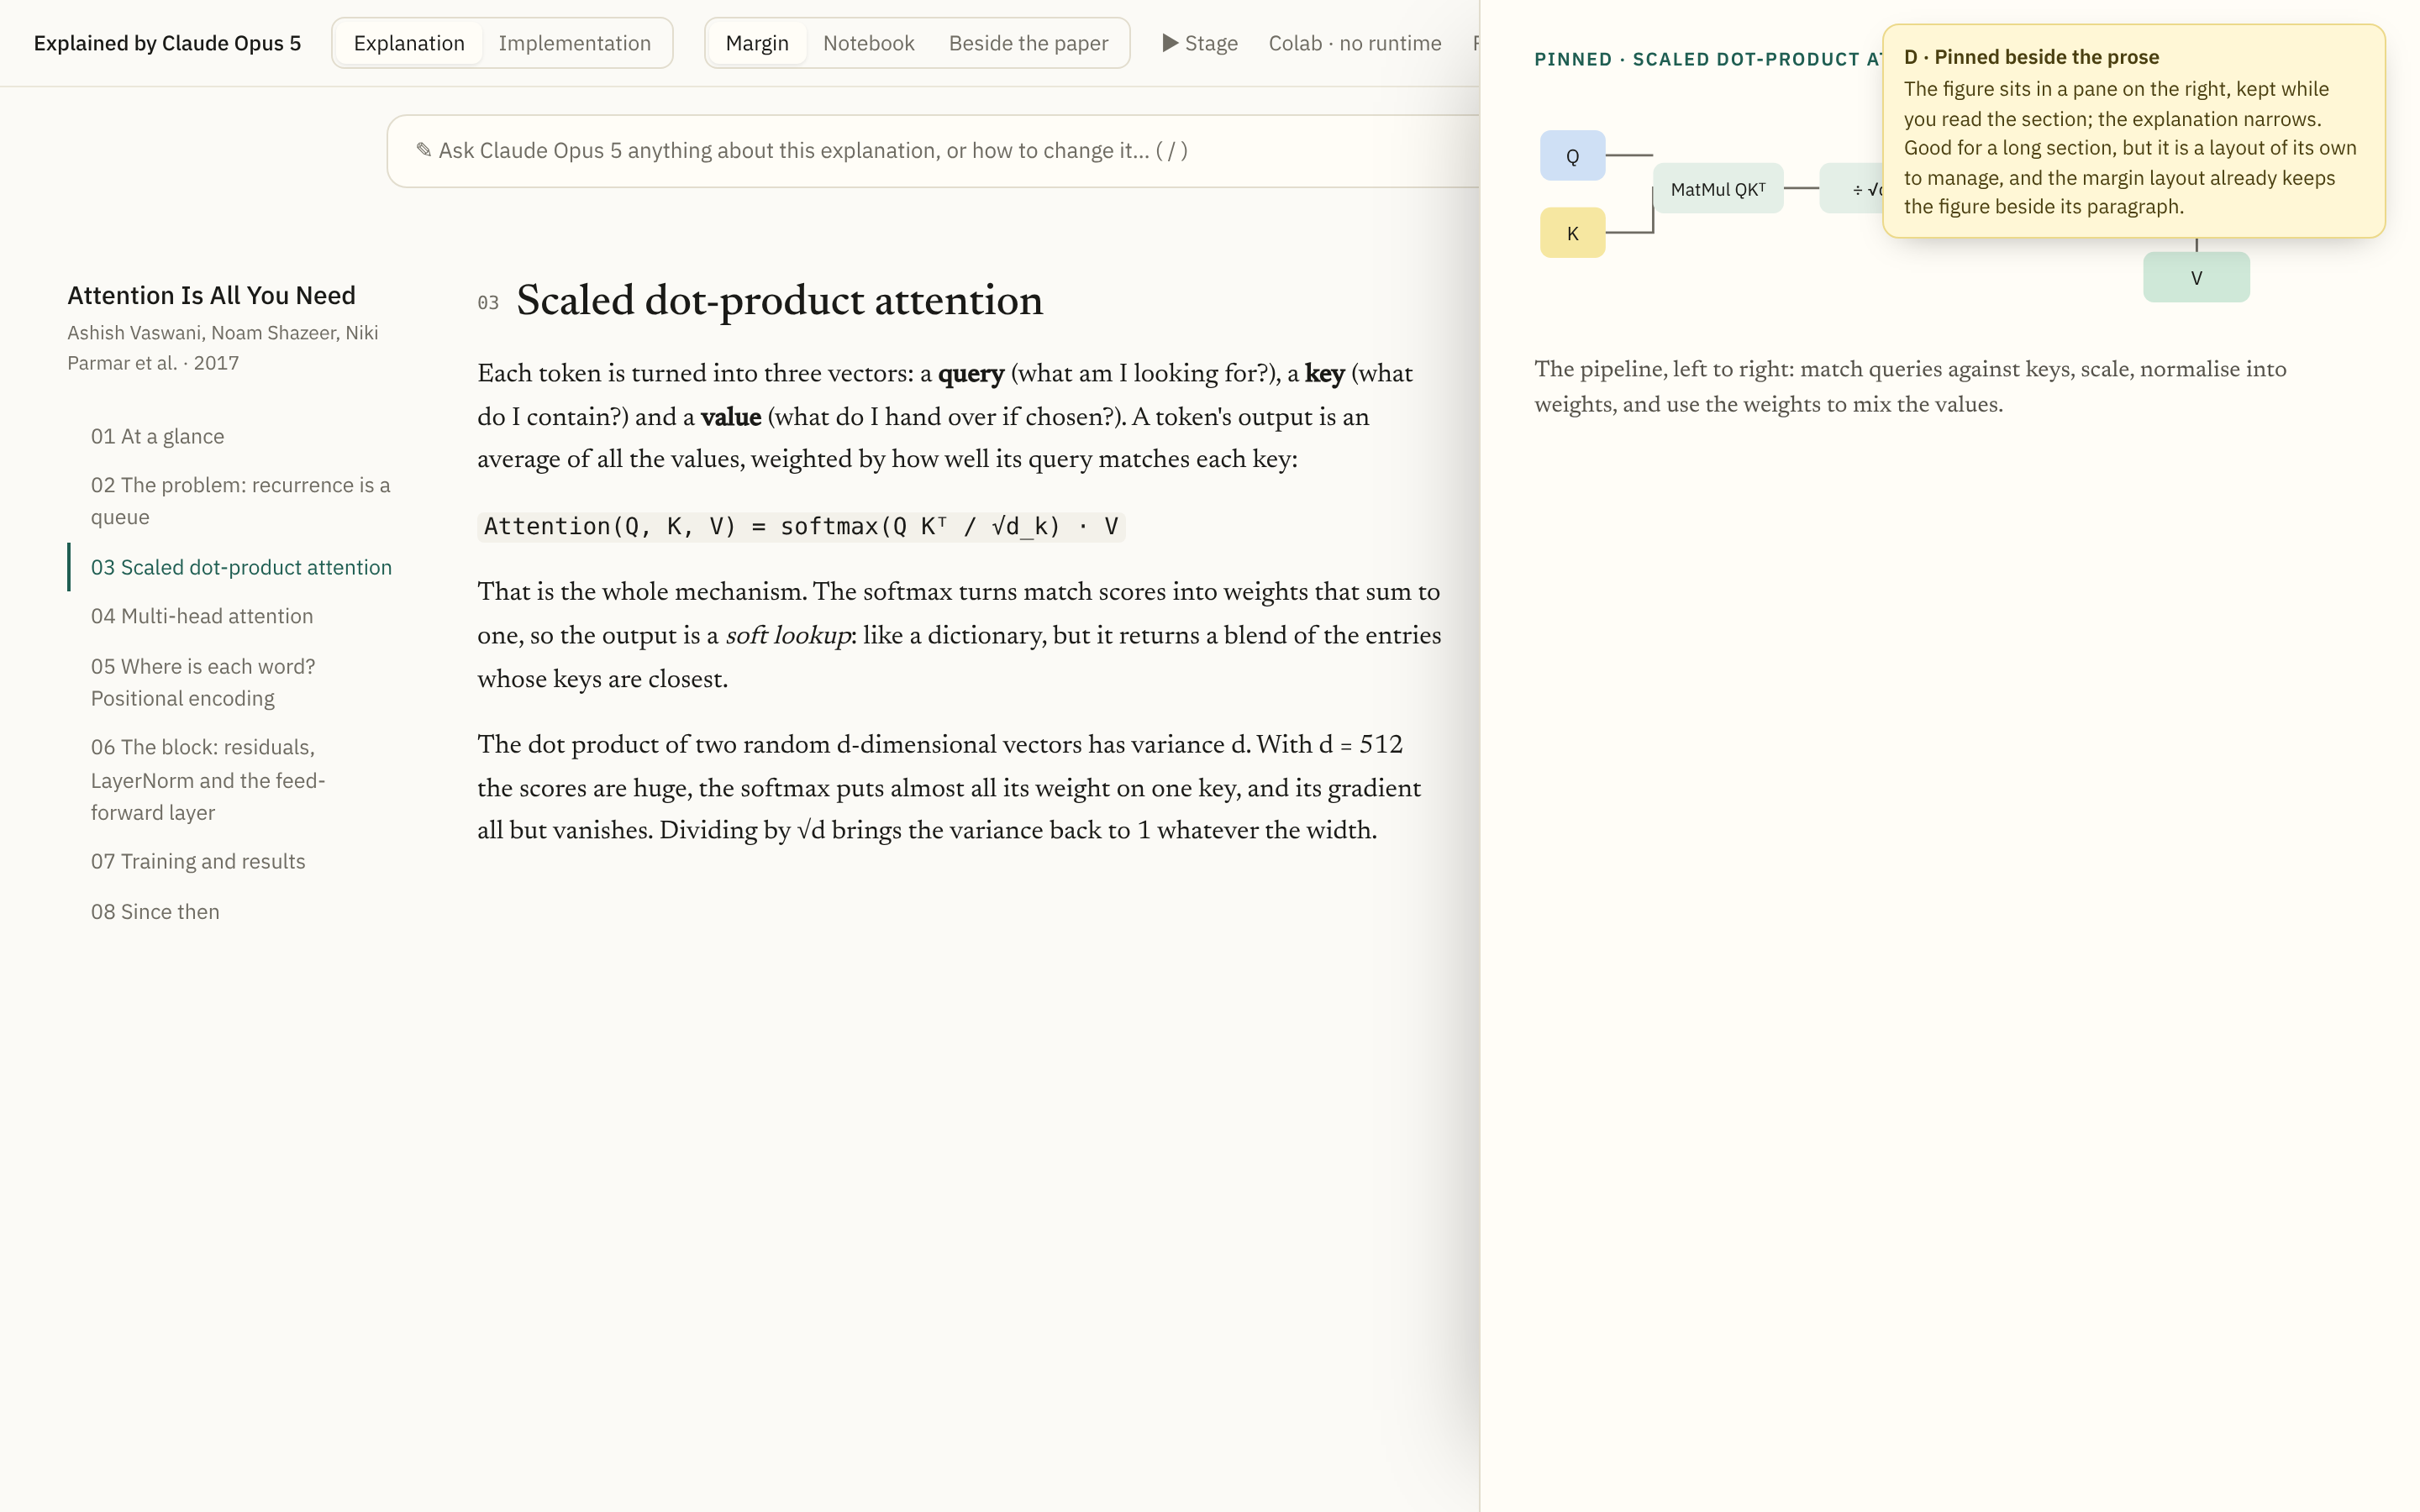Select the Notebook layout option
The height and width of the screenshot is (1512, 2420).
click(868, 43)
